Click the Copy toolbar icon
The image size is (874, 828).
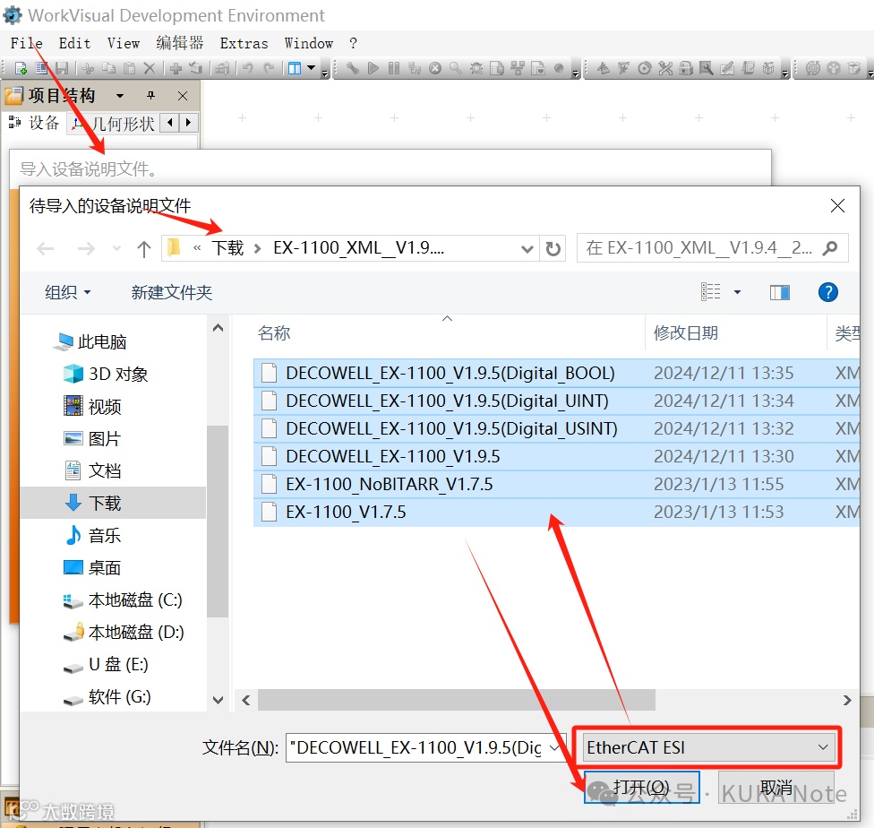pyautogui.click(x=108, y=69)
